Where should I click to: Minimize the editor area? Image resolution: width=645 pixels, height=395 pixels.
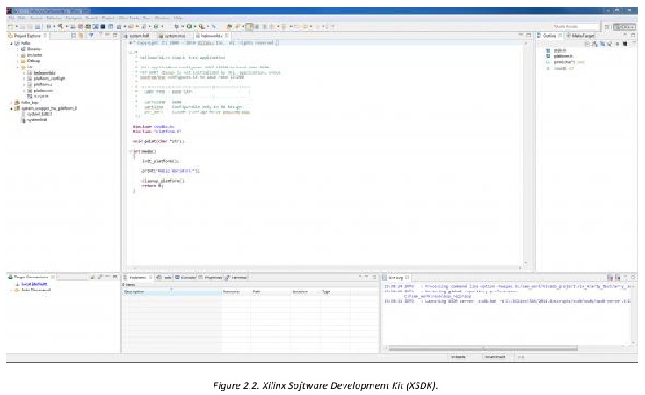pyautogui.click(x=521, y=36)
